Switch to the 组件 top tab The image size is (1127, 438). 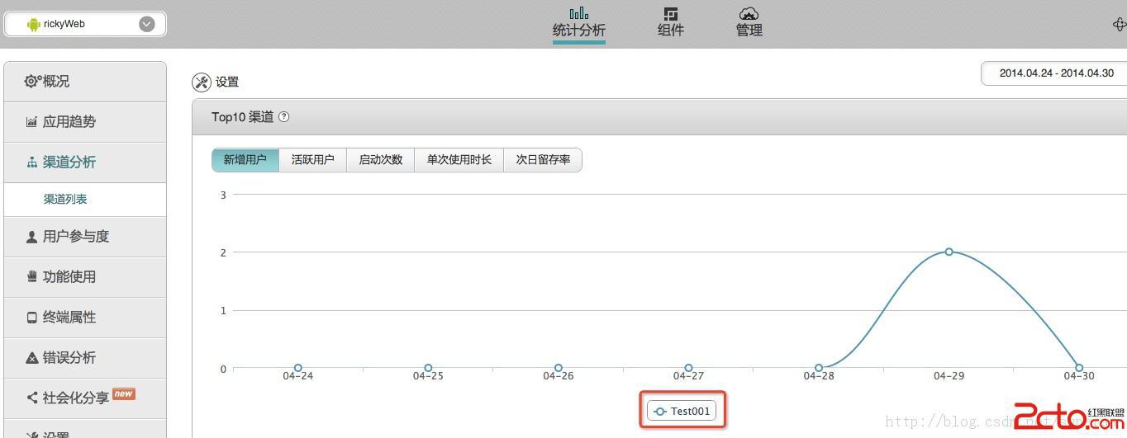(x=670, y=30)
